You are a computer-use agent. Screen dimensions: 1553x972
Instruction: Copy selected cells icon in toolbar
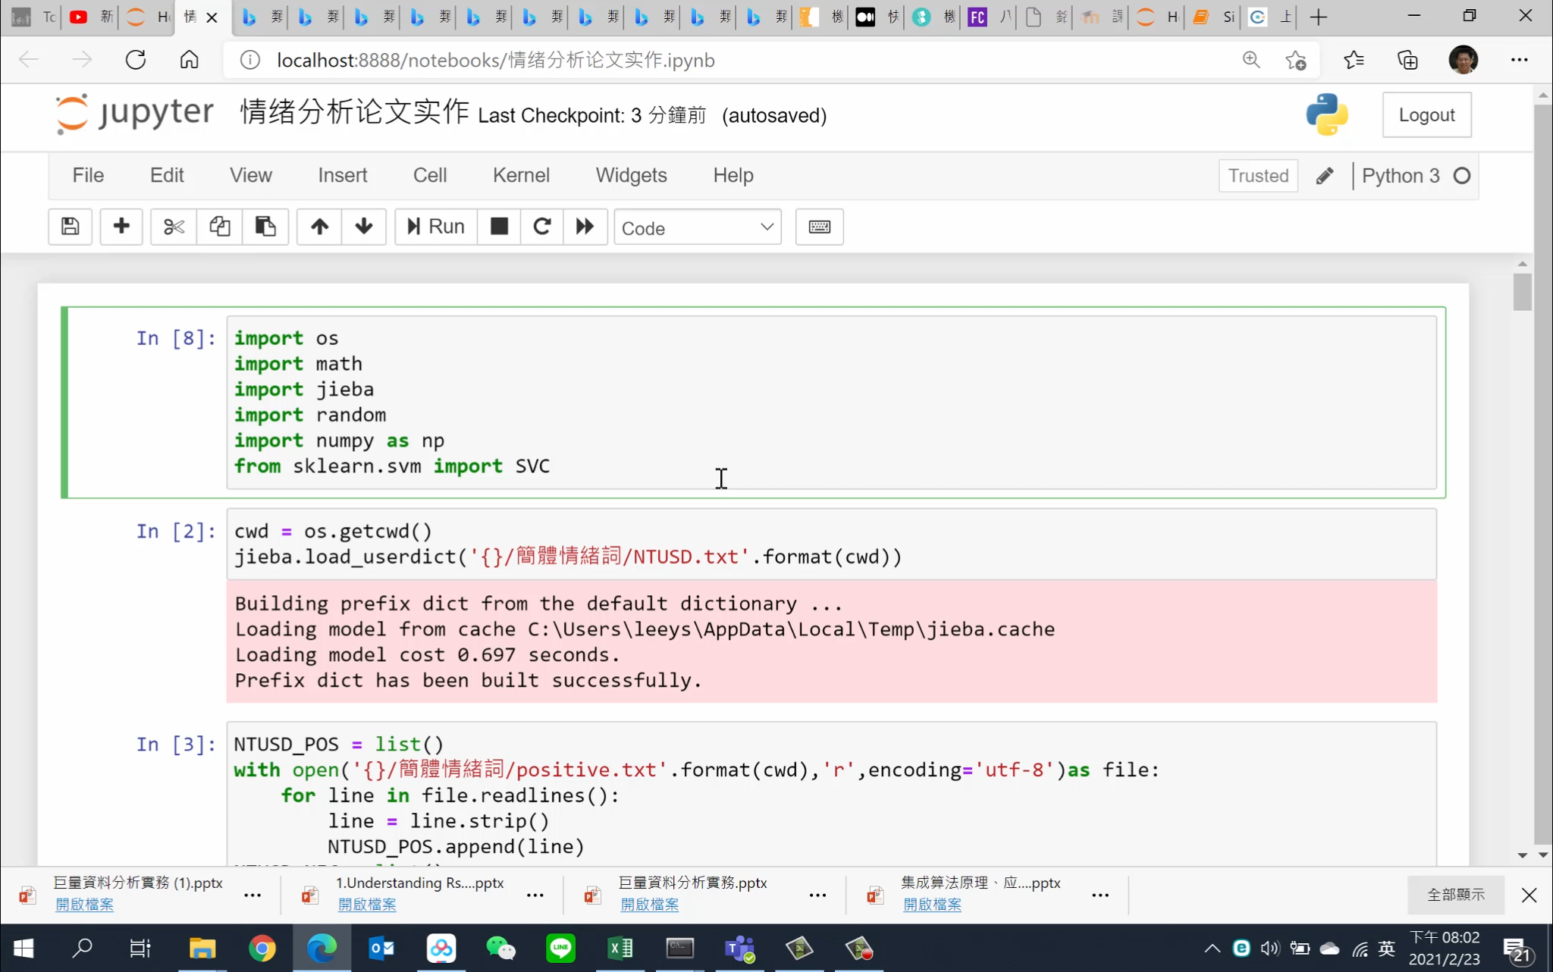[x=220, y=227]
